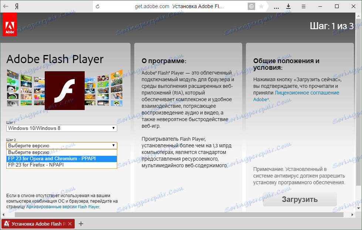Viewport: 362px width, 230px height.
Task: Click the protect globe icon in the address bar
Action: click(251, 6)
